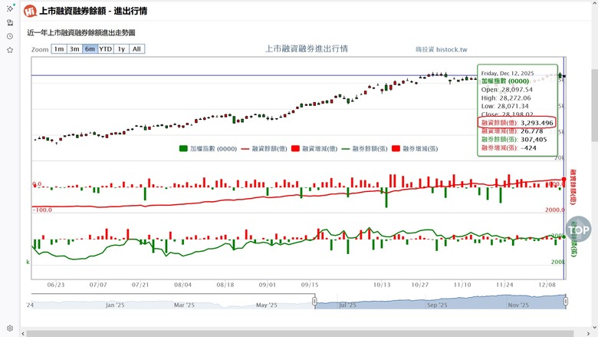
Task: Click x-axis date label 07/21
Action: (140, 285)
